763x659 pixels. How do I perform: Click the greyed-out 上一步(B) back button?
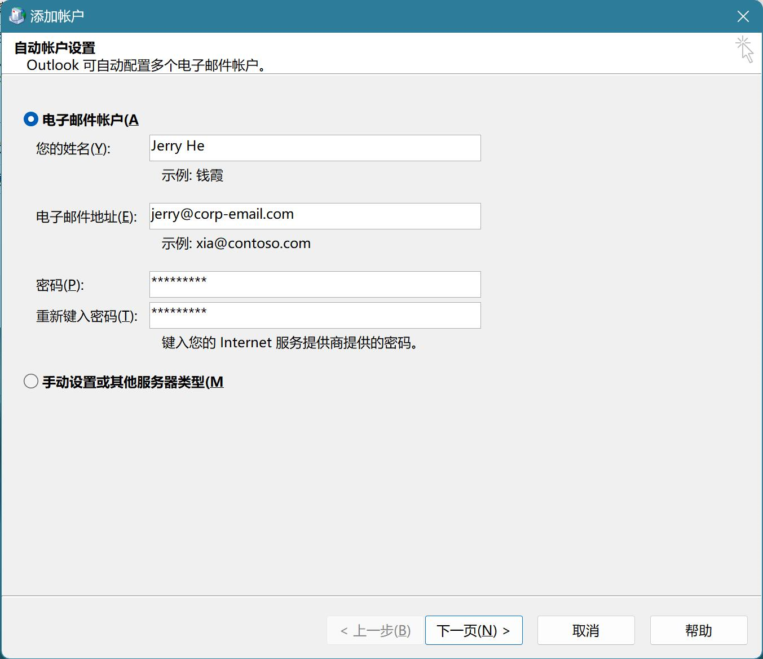375,630
